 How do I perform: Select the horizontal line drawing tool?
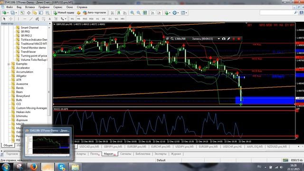click(x=25, y=19)
